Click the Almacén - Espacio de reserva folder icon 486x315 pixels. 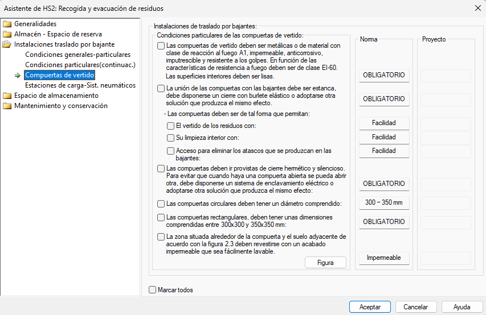click(x=7, y=34)
